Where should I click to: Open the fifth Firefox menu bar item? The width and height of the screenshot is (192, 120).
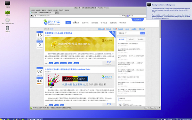click(55, 10)
